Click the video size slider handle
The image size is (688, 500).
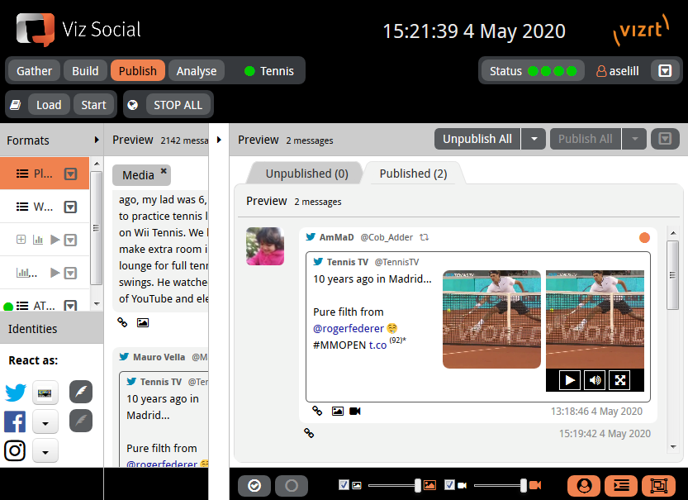click(x=524, y=485)
